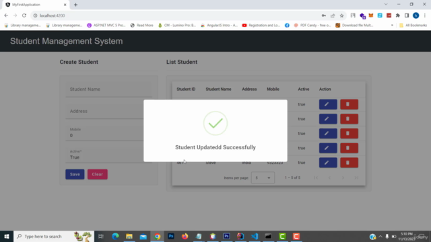Edit the Steve student row
431x242 pixels.
point(328,163)
